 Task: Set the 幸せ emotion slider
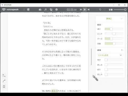click(114, 60)
